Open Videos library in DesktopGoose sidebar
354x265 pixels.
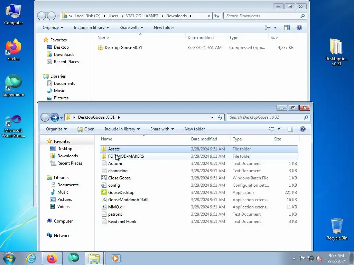(x=60, y=207)
